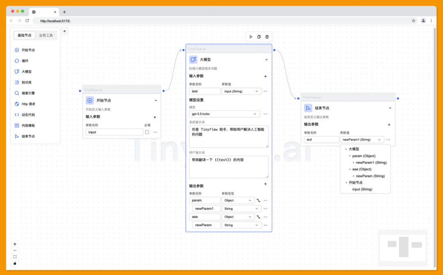The height and width of the screenshot is (275, 443).
Task: Toggle the canvas lock icon
Action: pyautogui.click(x=15, y=263)
